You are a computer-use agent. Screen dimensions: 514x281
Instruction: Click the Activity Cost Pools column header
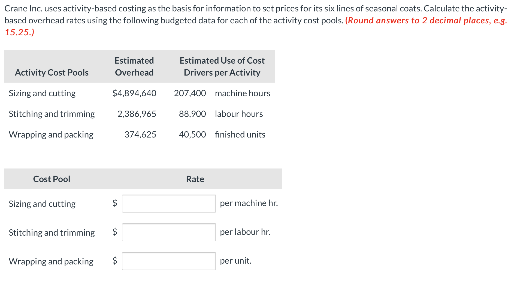pyautogui.click(x=52, y=72)
